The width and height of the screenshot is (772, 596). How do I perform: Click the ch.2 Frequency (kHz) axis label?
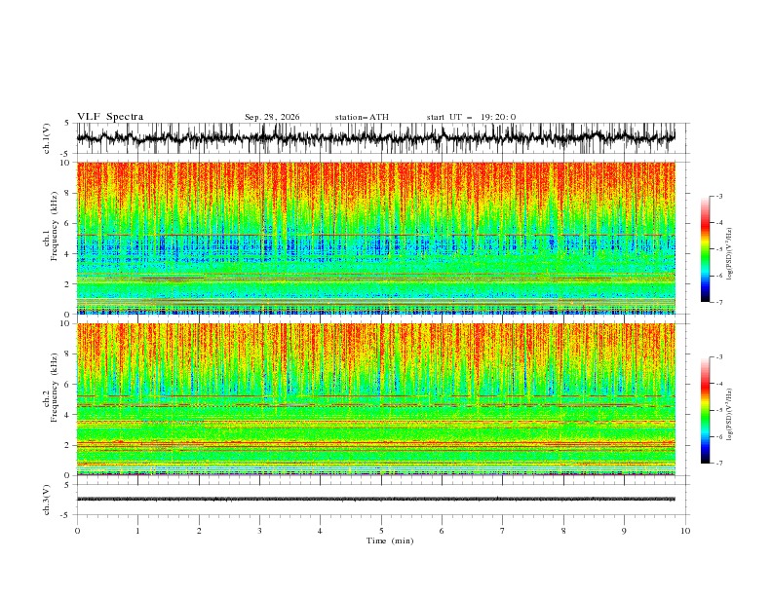pos(51,399)
